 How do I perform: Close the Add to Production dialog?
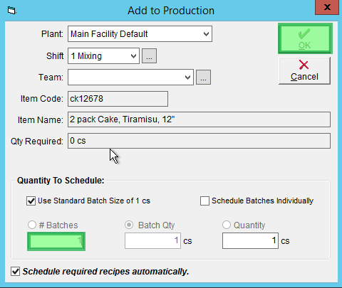327,7
